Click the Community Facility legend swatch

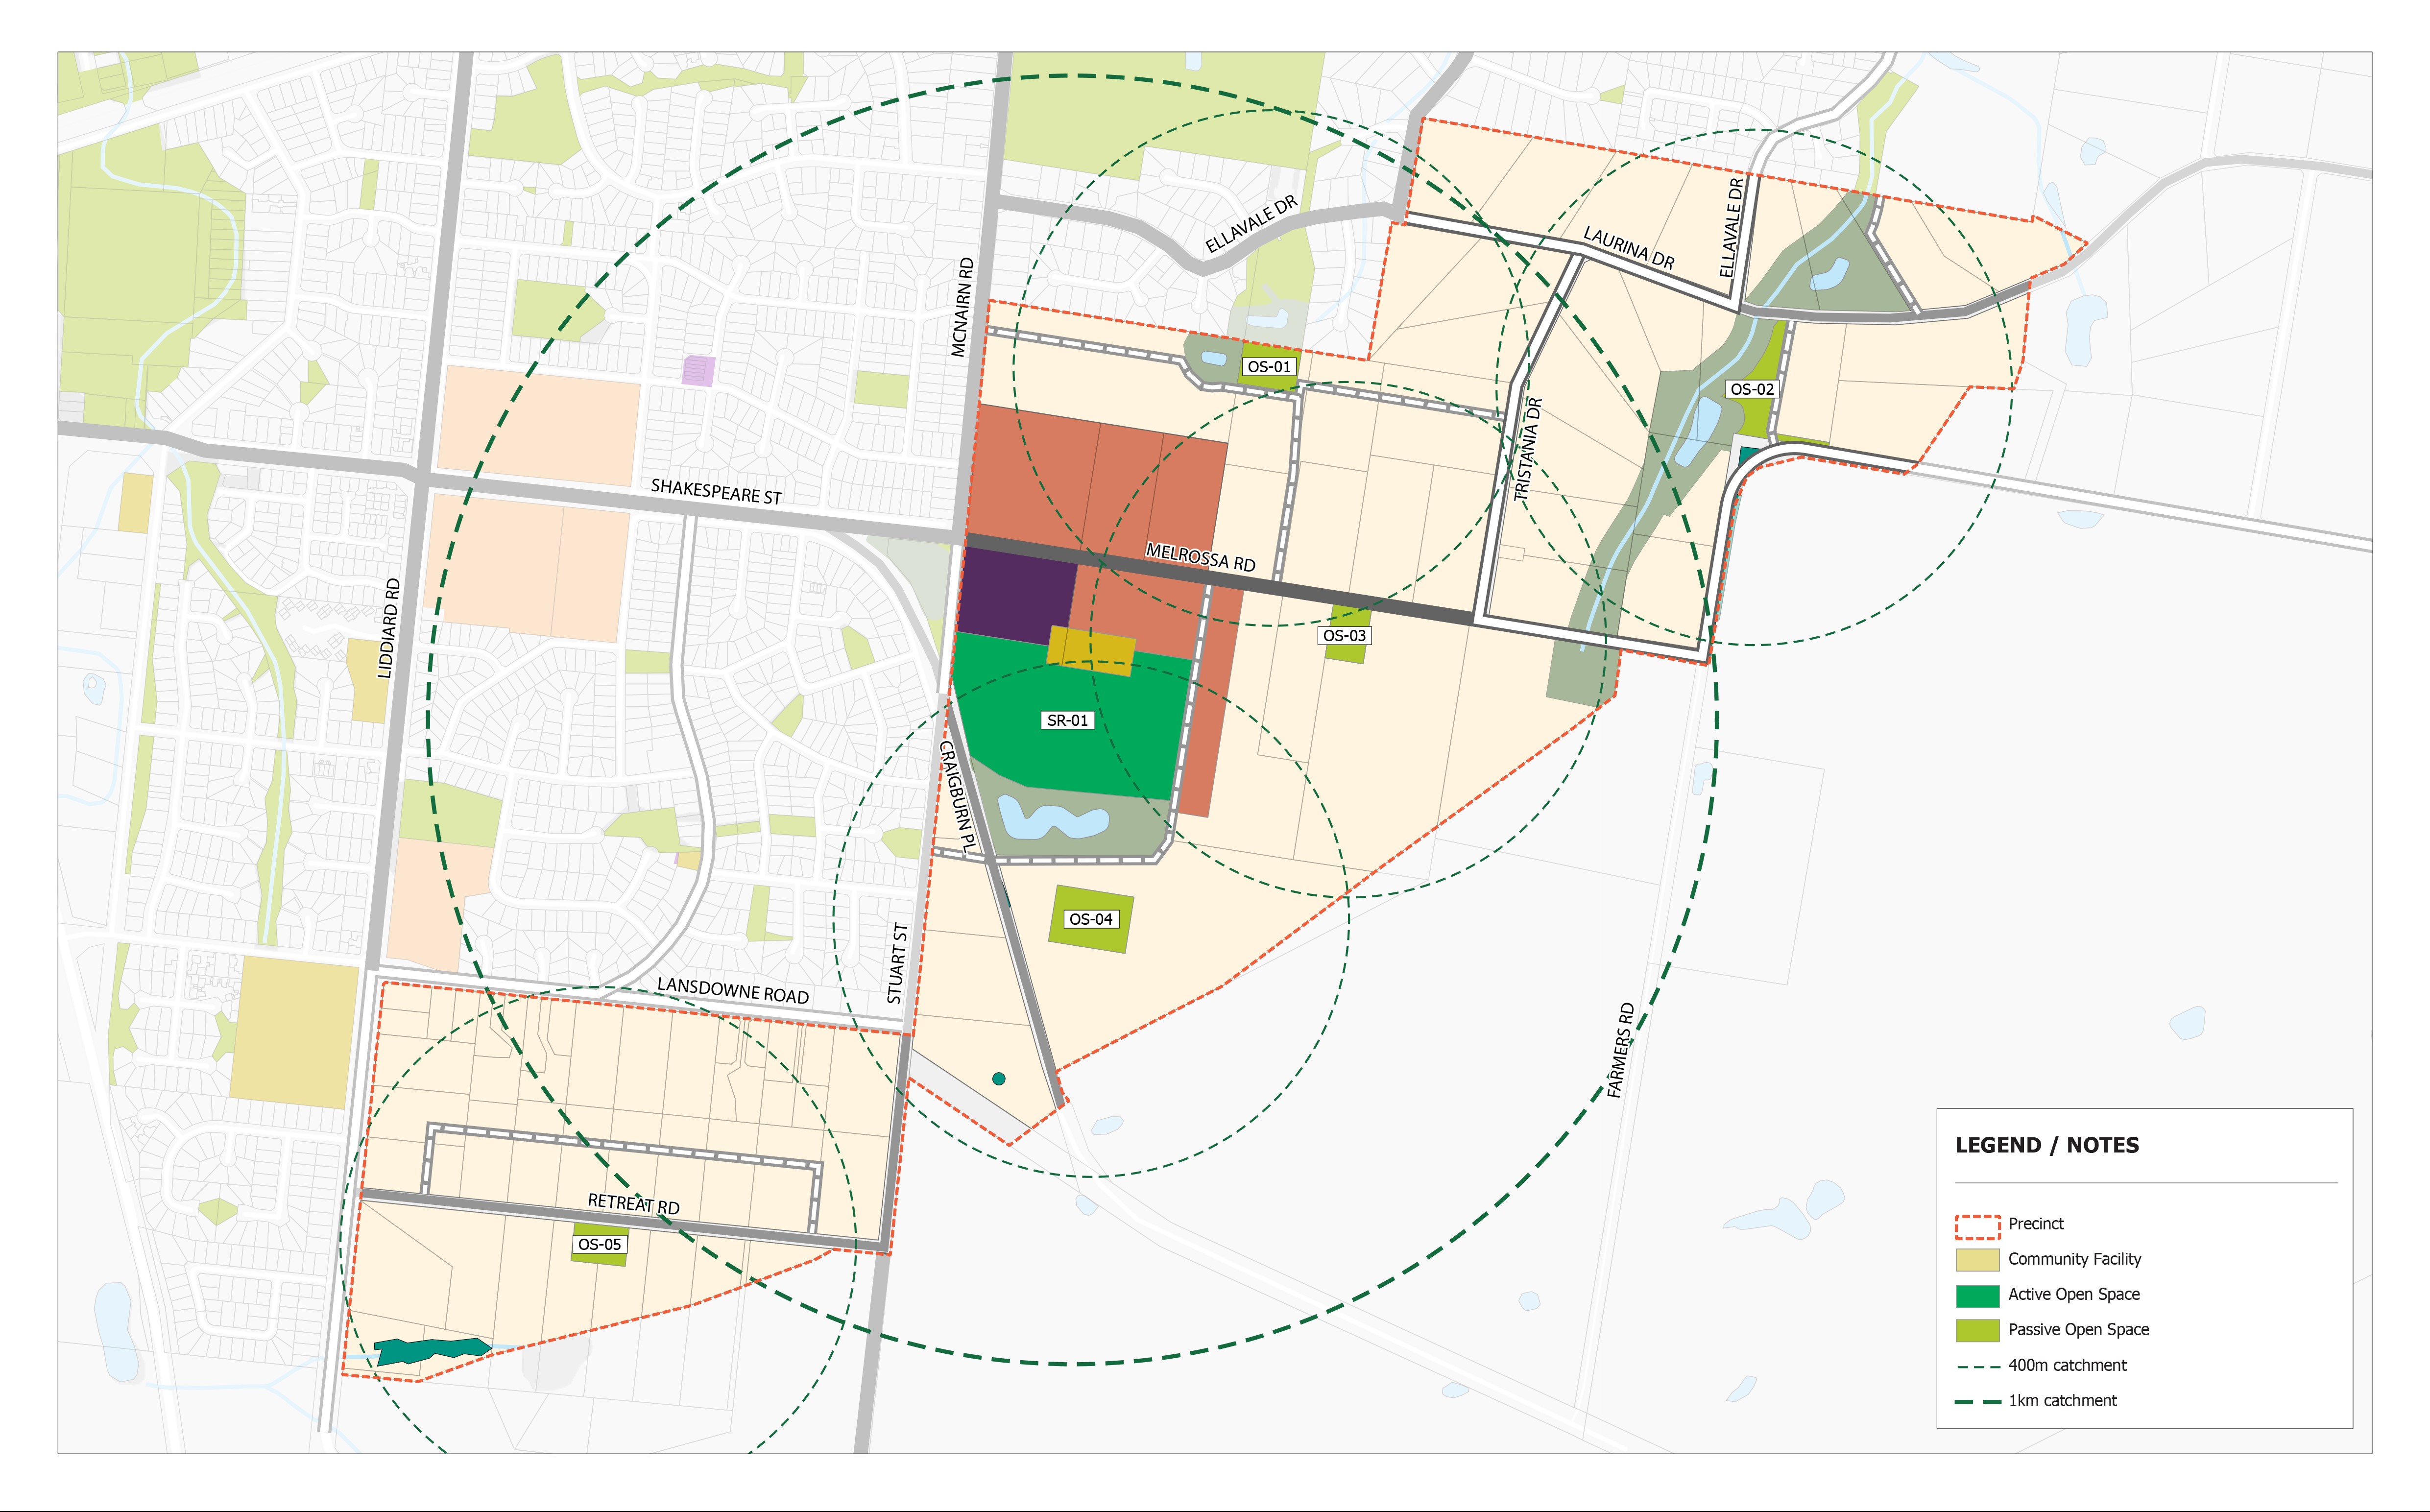pyautogui.click(x=1977, y=1259)
